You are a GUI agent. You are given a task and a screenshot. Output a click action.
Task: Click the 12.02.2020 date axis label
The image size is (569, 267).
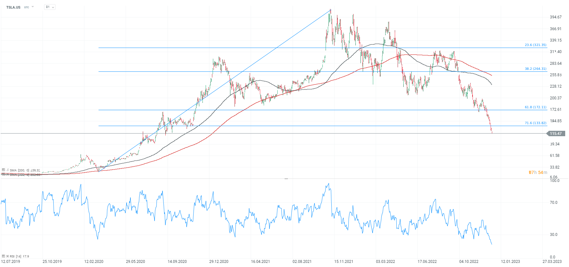pyautogui.click(x=94, y=262)
